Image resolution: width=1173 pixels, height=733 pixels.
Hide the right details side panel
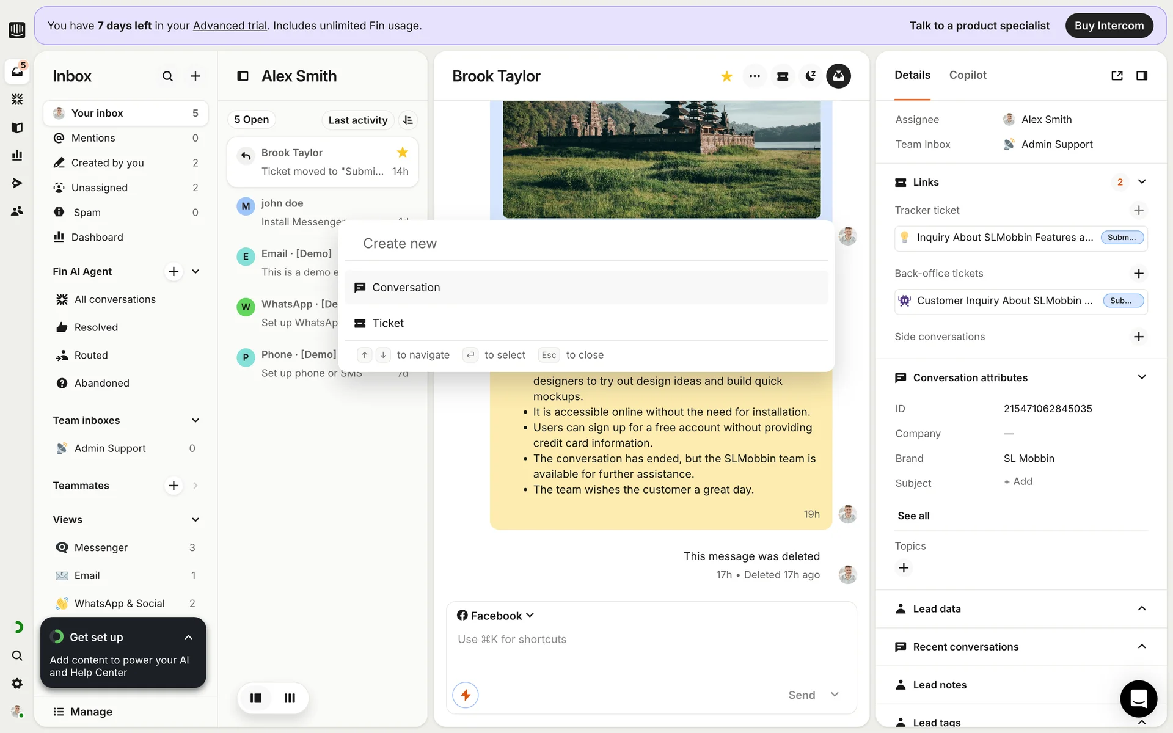pos(1141,76)
